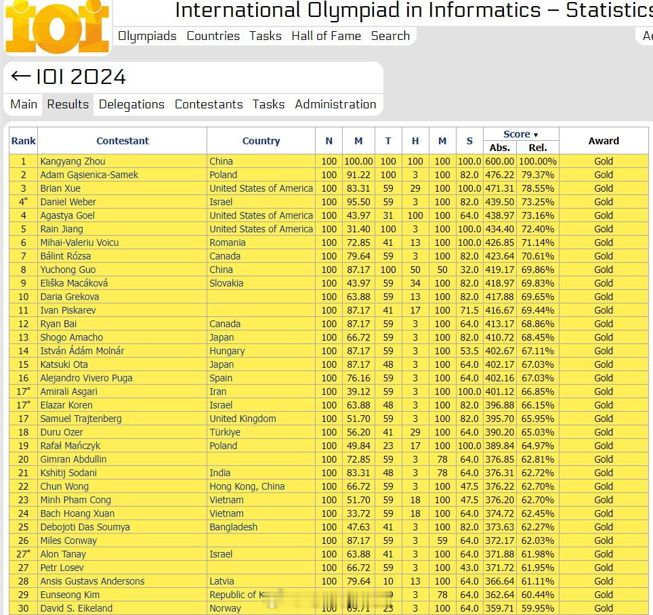Image resolution: width=653 pixels, height=615 pixels.
Task: Open Samuel Trajtenberg's profile
Action: 81,419
